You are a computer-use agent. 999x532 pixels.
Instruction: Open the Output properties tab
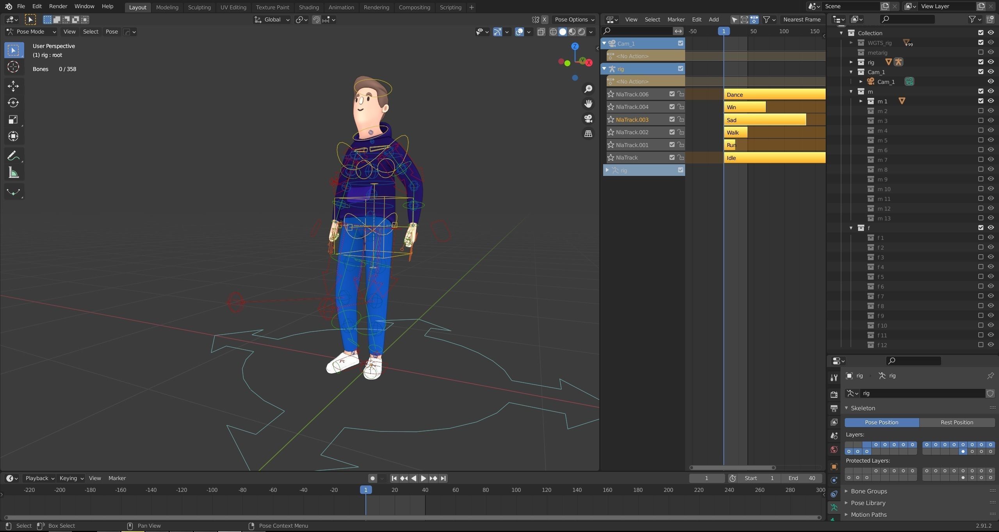834,408
